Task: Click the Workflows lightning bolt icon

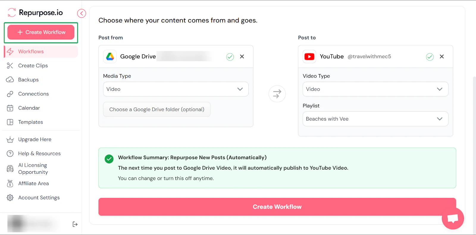Action: coord(10,51)
